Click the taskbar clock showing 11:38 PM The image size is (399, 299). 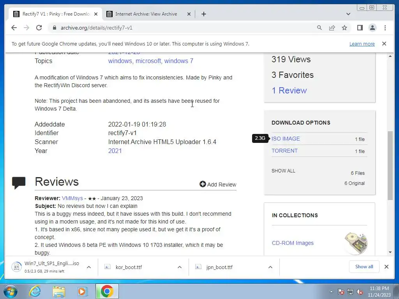pyautogui.click(x=379, y=292)
